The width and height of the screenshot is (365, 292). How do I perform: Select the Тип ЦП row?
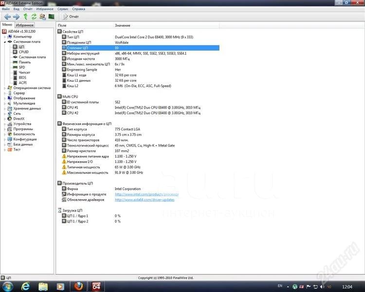[x=138, y=37]
